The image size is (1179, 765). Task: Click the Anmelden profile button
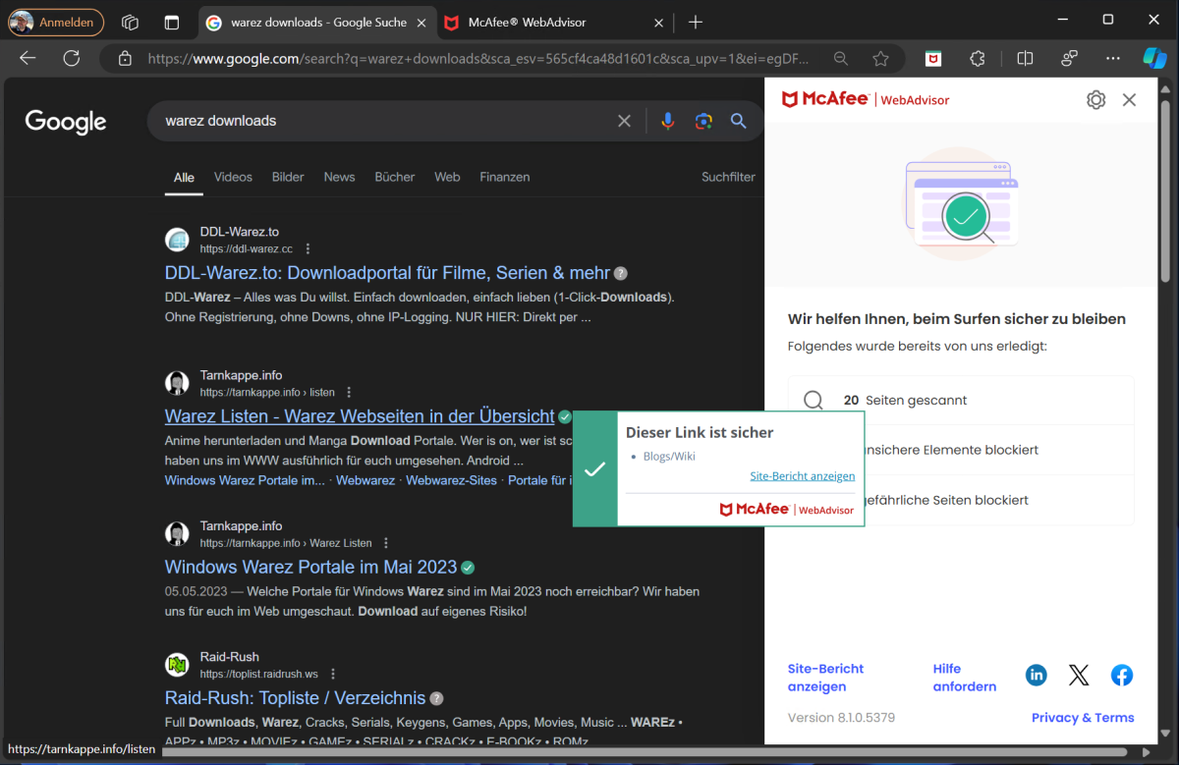56,22
